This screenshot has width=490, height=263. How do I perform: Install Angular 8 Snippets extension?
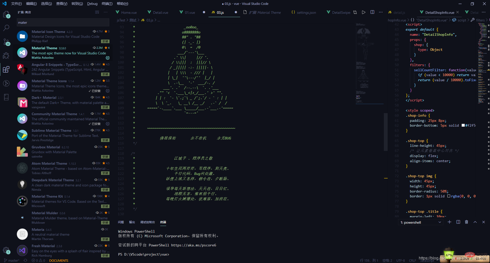click(105, 74)
